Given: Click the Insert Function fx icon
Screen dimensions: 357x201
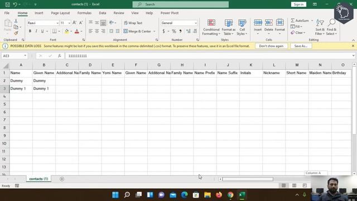Looking at the screenshot, I should click(x=59, y=56).
